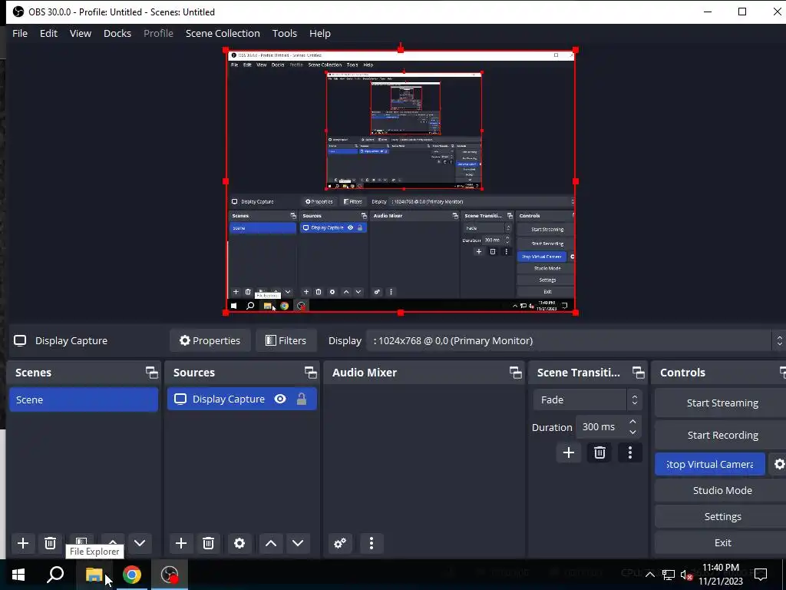Open virtual camera settings gear icon
Screen dimensions: 786x590
click(x=779, y=464)
